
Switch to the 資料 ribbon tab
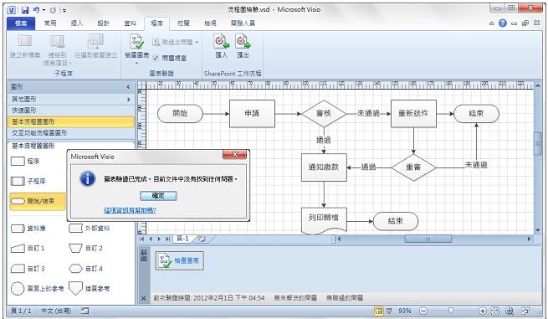[x=130, y=23]
